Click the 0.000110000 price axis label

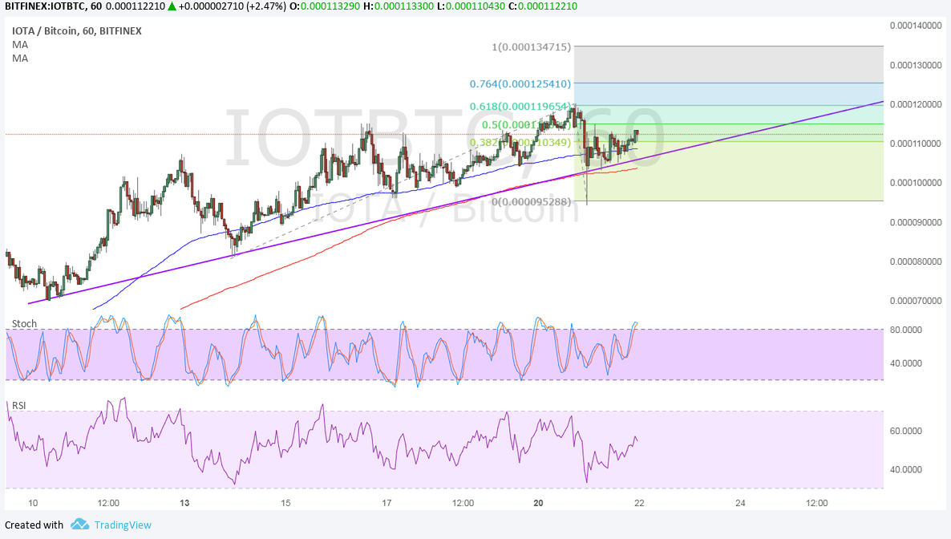click(916, 144)
